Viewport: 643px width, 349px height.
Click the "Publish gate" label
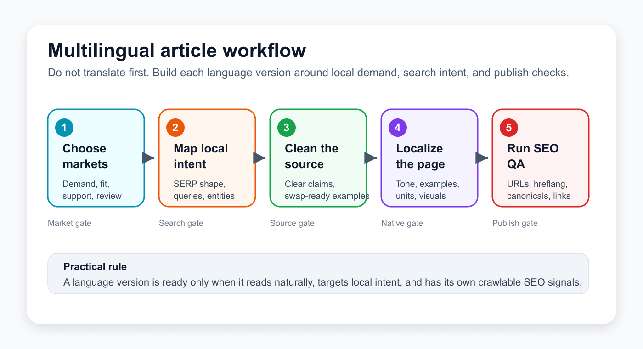click(x=515, y=223)
